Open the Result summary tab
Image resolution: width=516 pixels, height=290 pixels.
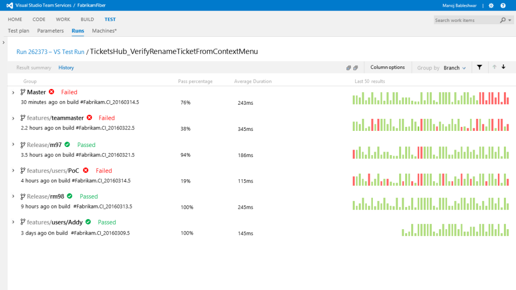point(34,68)
